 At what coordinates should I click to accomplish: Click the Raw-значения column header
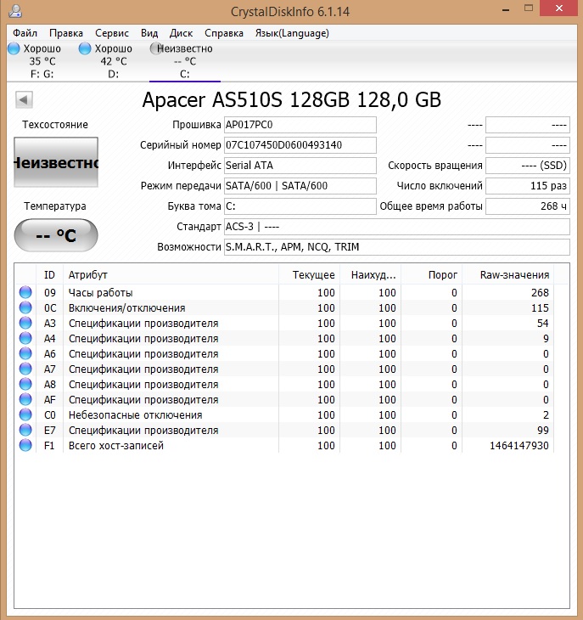tap(508, 275)
